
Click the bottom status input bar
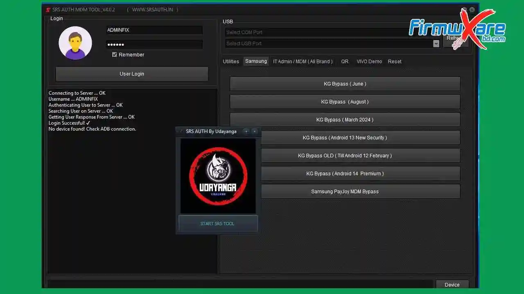(x=240, y=284)
